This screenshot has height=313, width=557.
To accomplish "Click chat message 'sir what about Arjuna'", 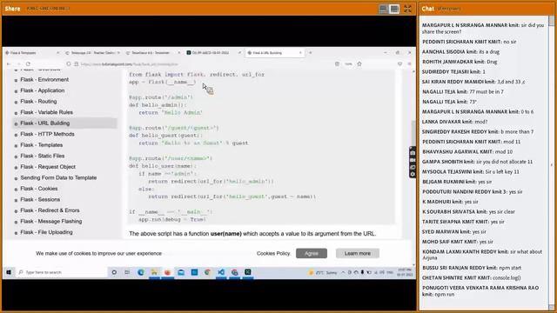I will click(x=482, y=255).
